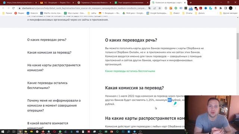This screenshot has height=134, width=239.
Task: Jump to Почему меня не информировали sidebar item
Action: pyautogui.click(x=54, y=105)
